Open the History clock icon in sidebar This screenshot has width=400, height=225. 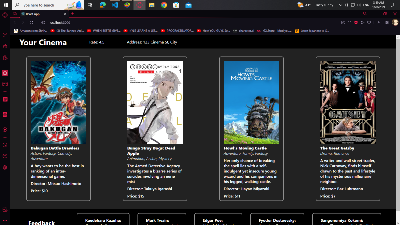[x=5, y=145]
